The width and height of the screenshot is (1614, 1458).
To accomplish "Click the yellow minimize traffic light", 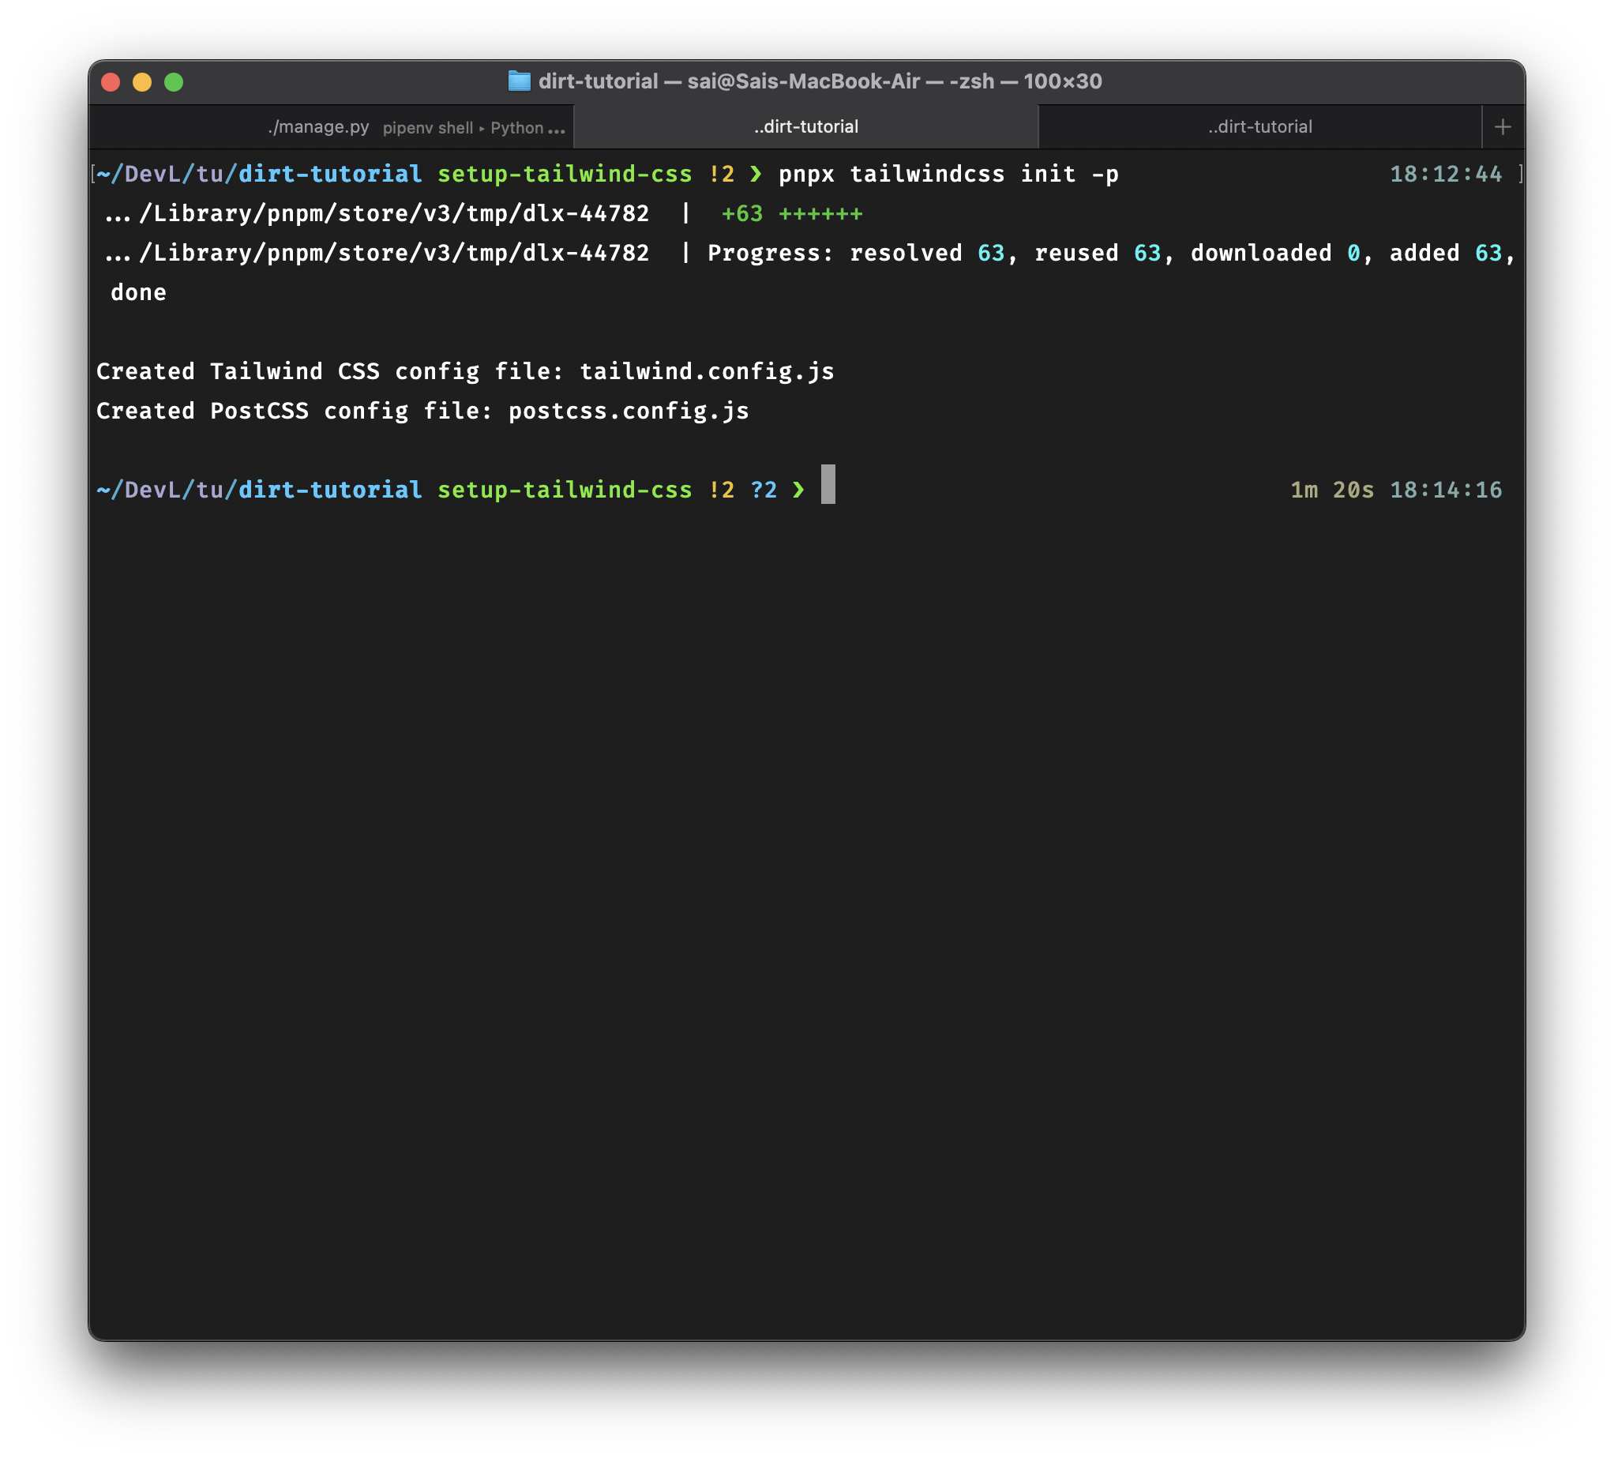I will tap(142, 81).
